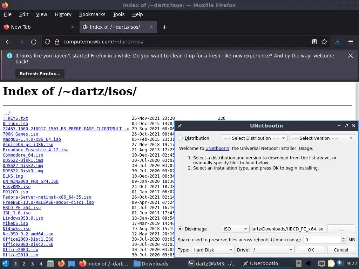The width and height of the screenshot is (359, 269).
Task: Click the browse (...) button for disk image
Action: (x=341, y=229)
